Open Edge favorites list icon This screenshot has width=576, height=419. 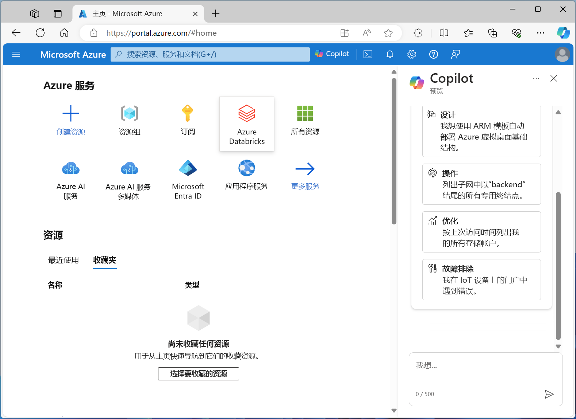(468, 33)
